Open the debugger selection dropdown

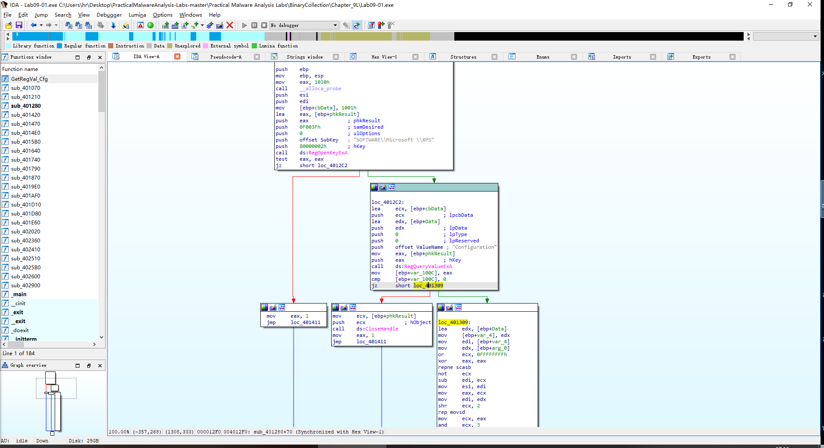pos(335,25)
